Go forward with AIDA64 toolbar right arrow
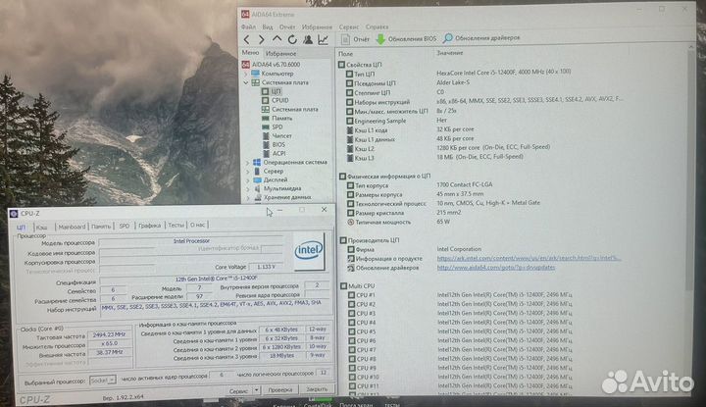706x407 pixels. 261,39
